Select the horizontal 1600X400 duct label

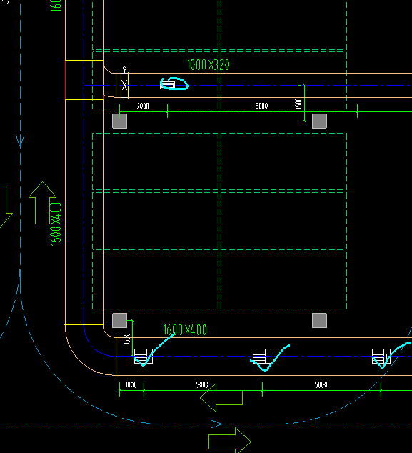[185, 329]
